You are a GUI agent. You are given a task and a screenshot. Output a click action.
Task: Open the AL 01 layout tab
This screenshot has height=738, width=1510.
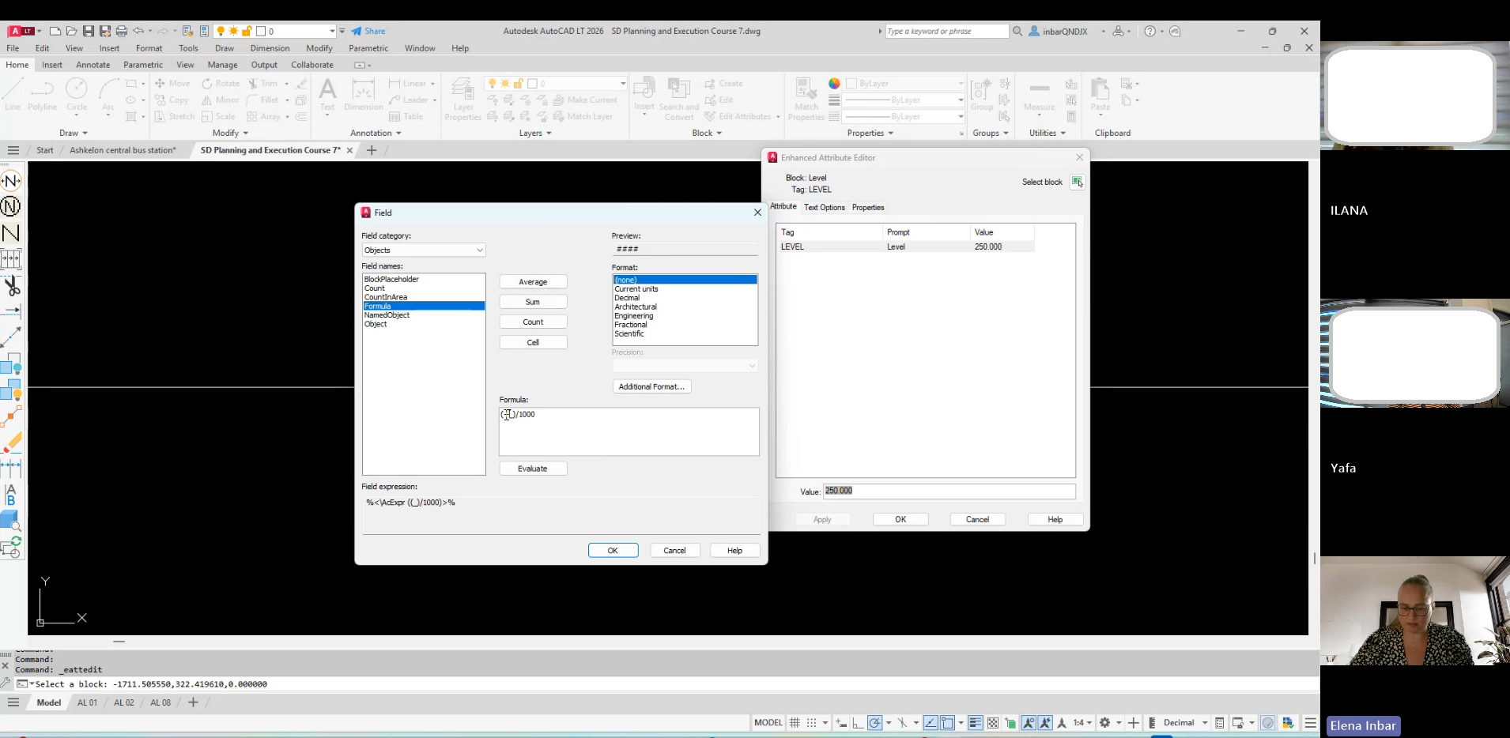[87, 702]
